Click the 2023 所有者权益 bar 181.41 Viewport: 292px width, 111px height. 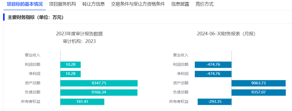coord(82,102)
